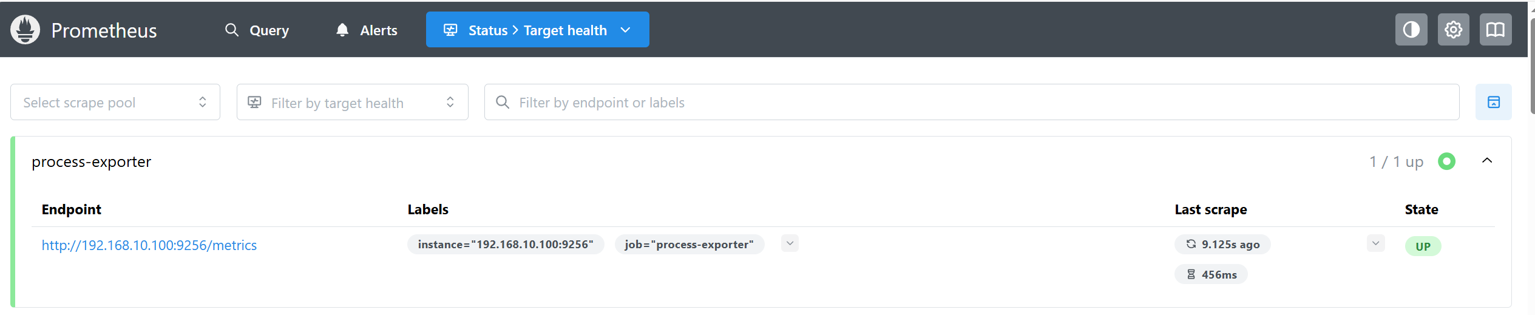Go to the Query page
Image resolution: width=1535 pixels, height=315 pixels.
tap(257, 30)
